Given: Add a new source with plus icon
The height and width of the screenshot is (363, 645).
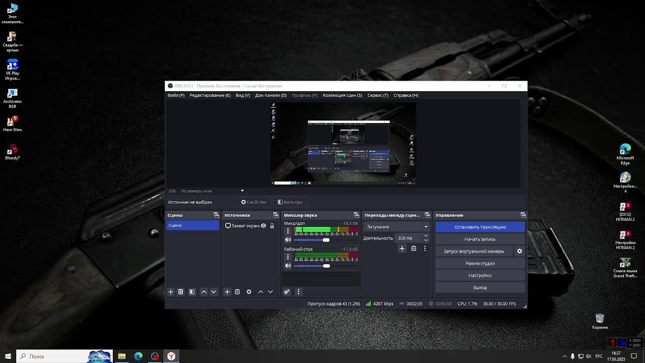Looking at the screenshot, I should (227, 291).
